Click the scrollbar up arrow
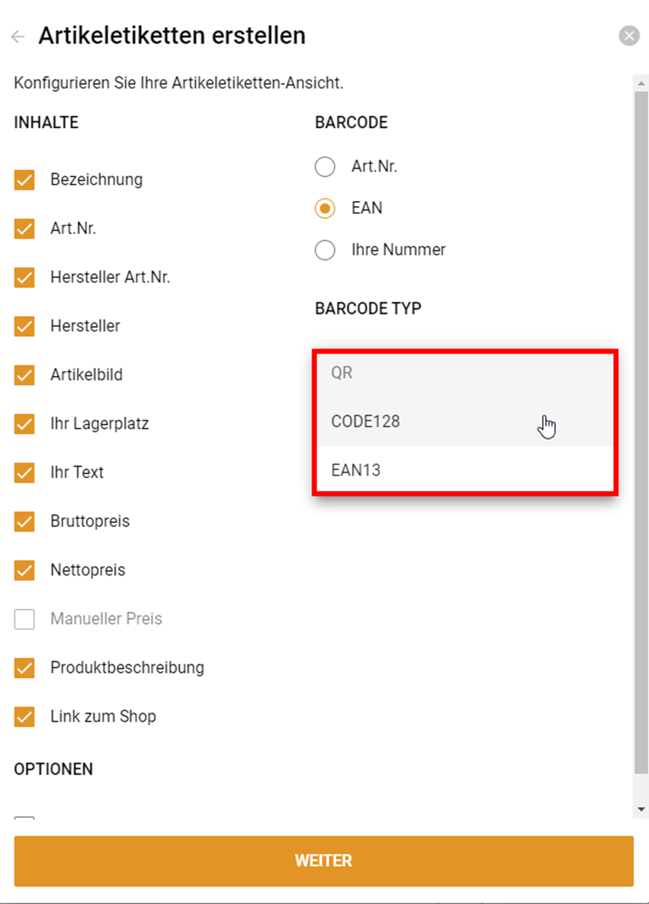The height and width of the screenshot is (904, 649). pos(641,83)
